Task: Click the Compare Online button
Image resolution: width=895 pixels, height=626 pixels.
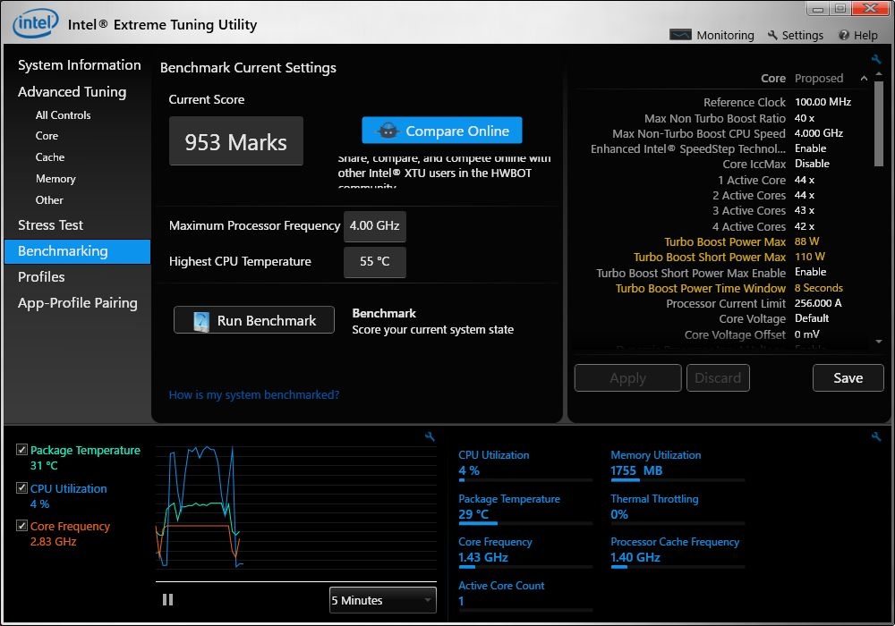Action: click(x=442, y=131)
